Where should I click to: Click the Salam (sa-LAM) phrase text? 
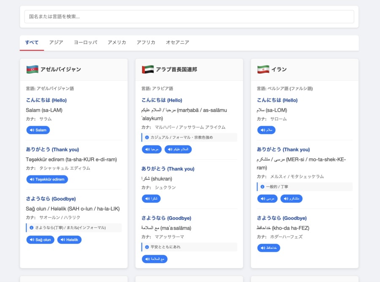point(44,110)
